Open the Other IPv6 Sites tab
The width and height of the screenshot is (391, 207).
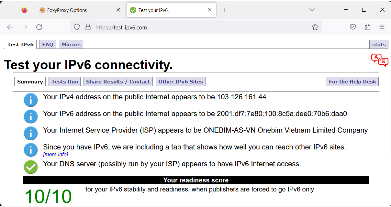tap(181, 81)
